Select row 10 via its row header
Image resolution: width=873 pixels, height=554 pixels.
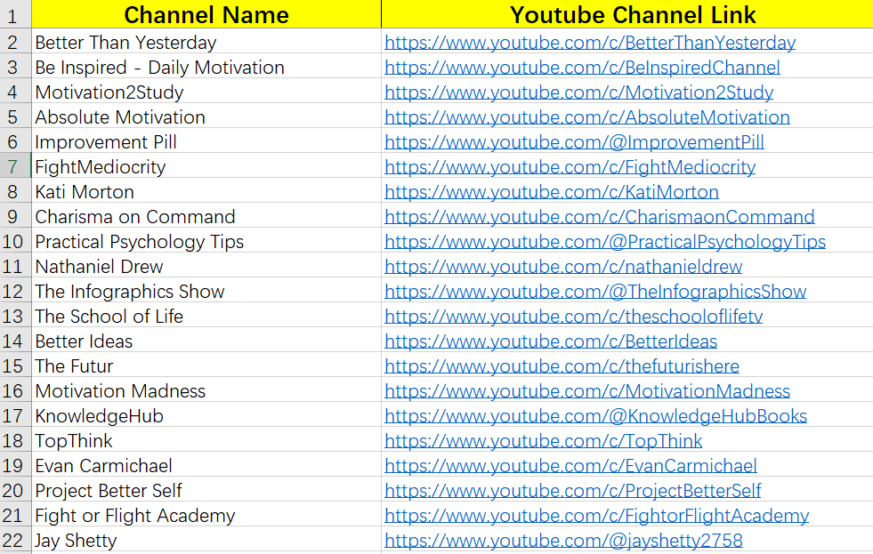(x=16, y=240)
